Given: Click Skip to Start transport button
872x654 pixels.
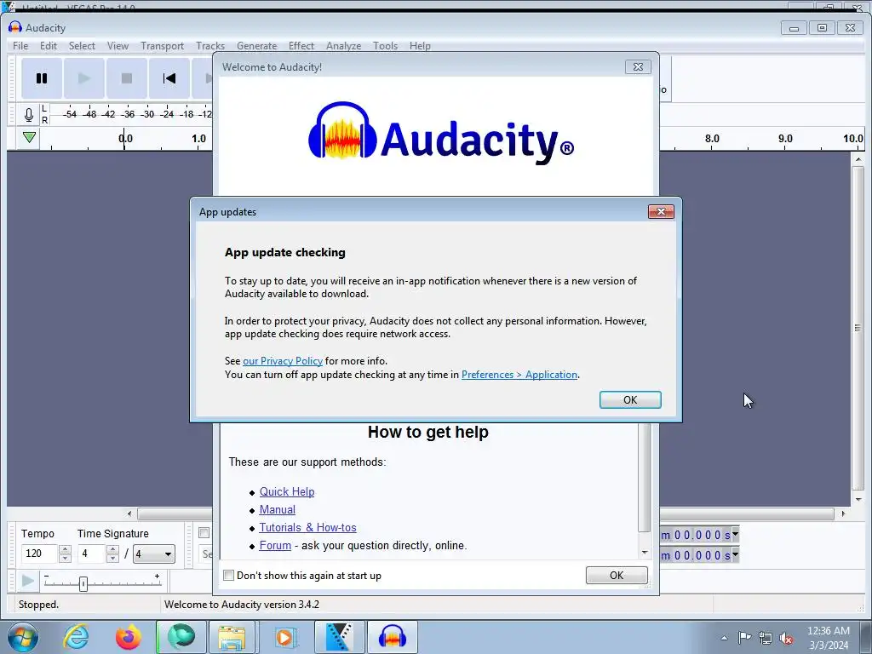Looking at the screenshot, I should pyautogui.click(x=169, y=78).
